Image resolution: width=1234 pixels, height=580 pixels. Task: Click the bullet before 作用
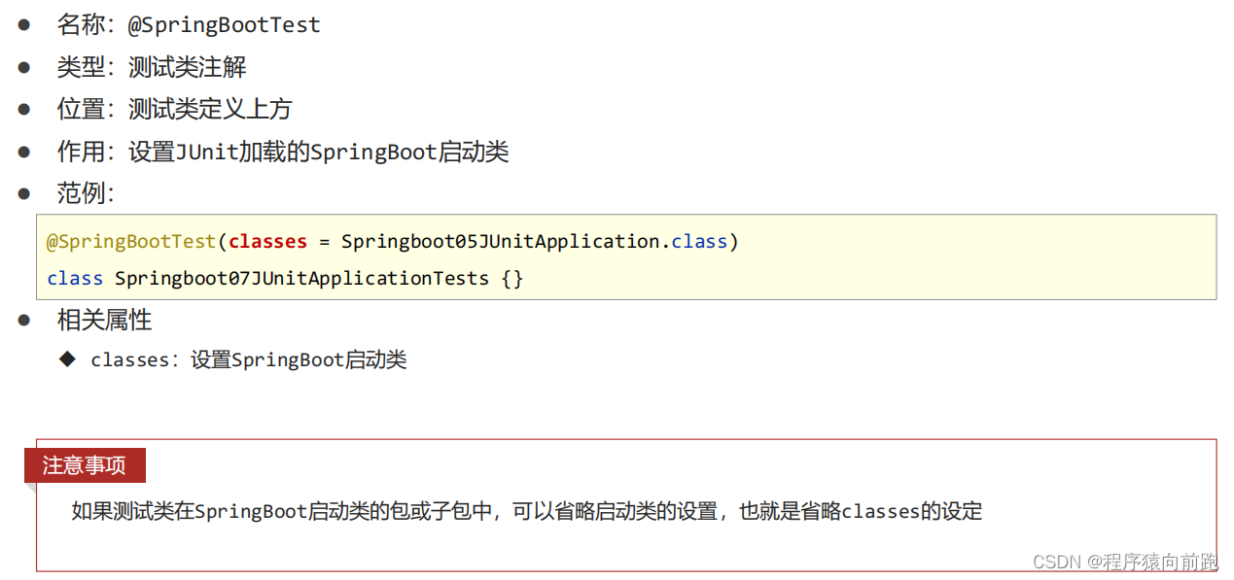(24, 152)
